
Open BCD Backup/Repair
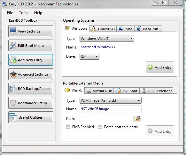tap(31, 89)
